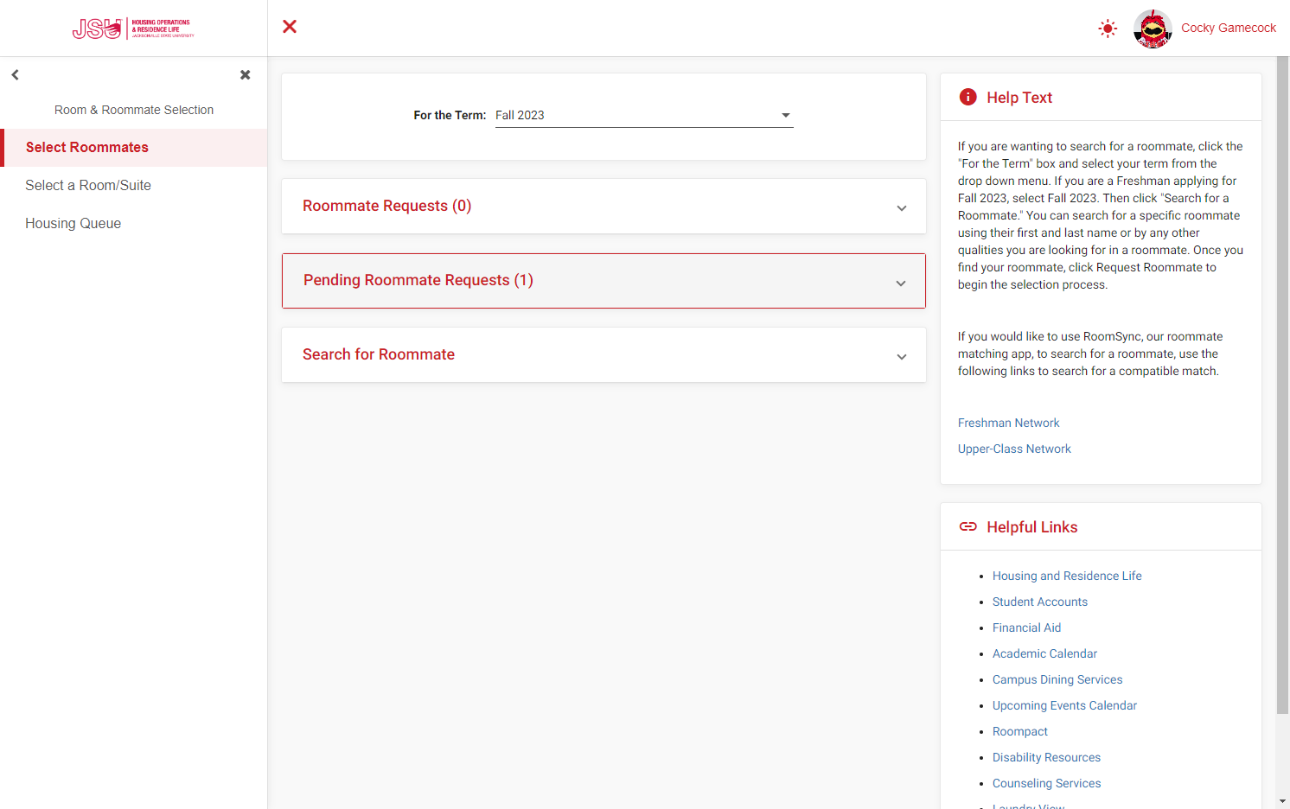This screenshot has height=809, width=1290.
Task: Click the Help Text info icon
Action: [x=968, y=97]
